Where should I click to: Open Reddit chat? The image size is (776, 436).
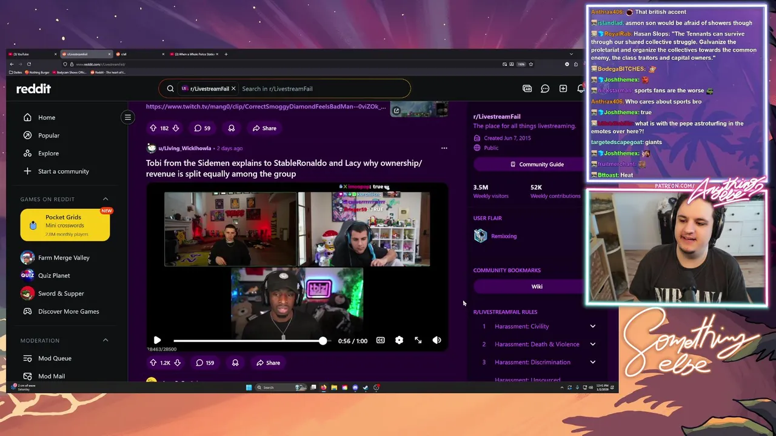click(545, 88)
